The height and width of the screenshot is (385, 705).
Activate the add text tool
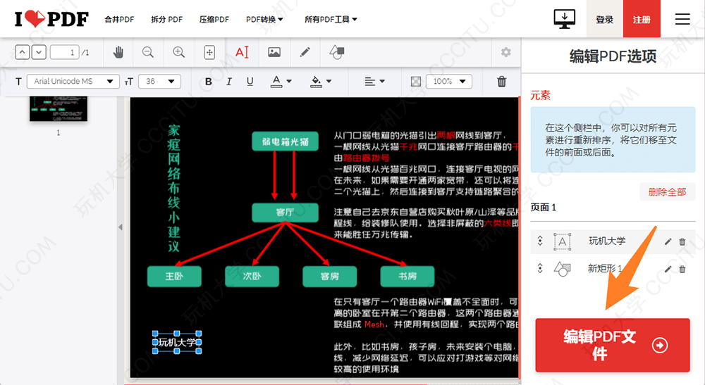click(x=242, y=52)
